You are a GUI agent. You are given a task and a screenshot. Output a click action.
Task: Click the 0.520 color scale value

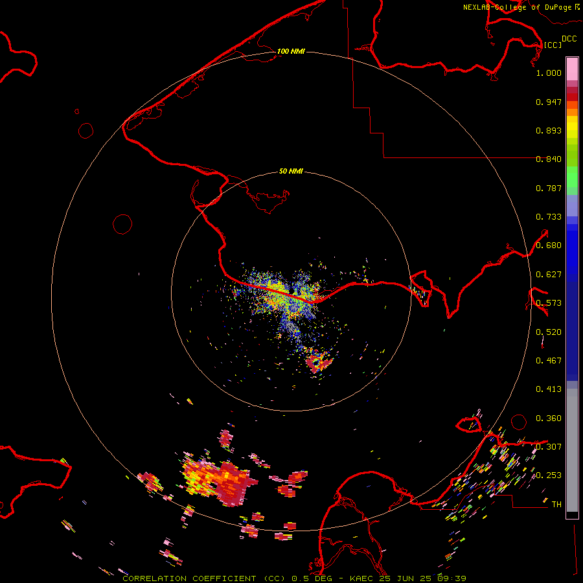[x=549, y=332]
